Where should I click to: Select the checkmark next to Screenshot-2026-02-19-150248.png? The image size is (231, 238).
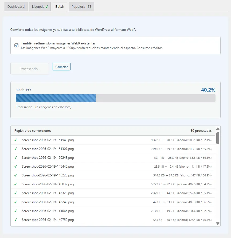point(15,158)
